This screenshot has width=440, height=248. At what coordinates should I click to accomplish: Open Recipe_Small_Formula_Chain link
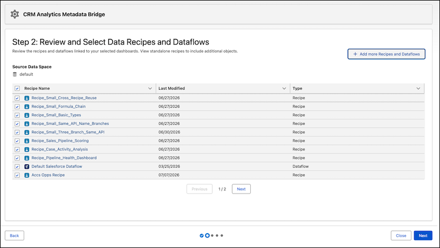tap(58, 106)
